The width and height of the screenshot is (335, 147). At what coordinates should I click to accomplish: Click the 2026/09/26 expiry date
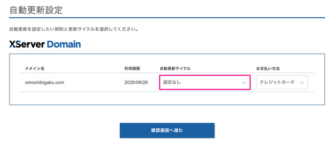click(136, 82)
